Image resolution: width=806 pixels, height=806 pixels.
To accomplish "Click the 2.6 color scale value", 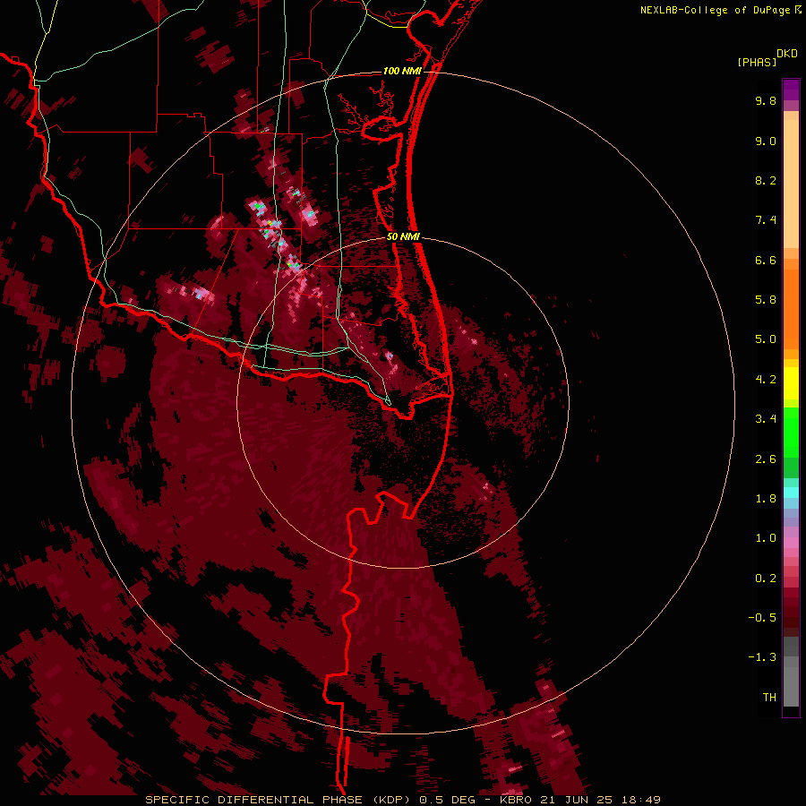I will click(x=766, y=459).
